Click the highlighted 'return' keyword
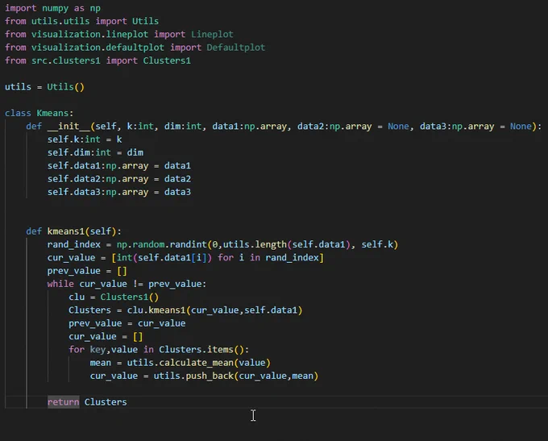This screenshot has width=548, height=441. 63,401
